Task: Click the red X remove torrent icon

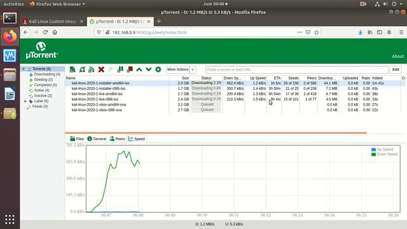Action: pyautogui.click(x=101, y=69)
